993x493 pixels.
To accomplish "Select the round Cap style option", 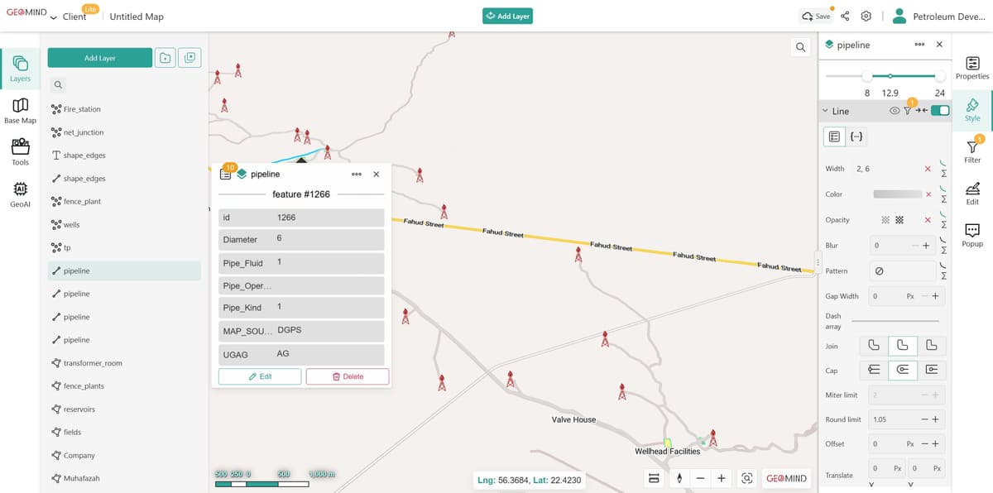I will click(x=902, y=370).
